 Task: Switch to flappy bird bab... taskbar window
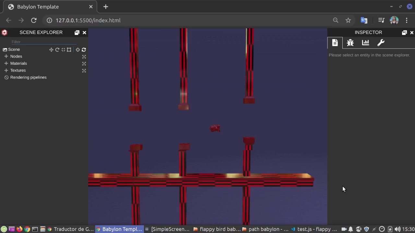click(x=217, y=229)
